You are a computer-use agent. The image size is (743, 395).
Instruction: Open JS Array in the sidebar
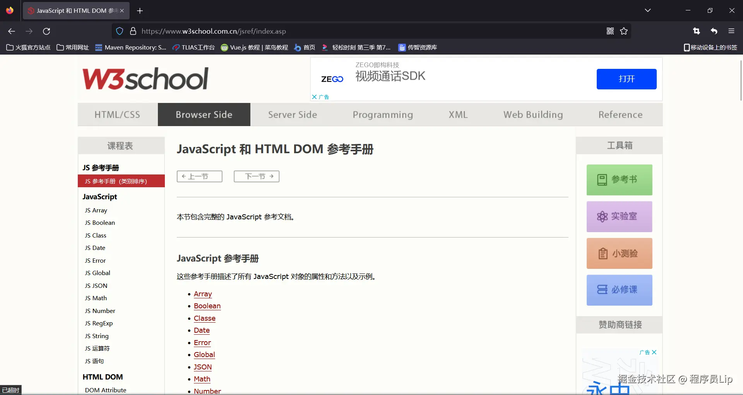(x=96, y=210)
